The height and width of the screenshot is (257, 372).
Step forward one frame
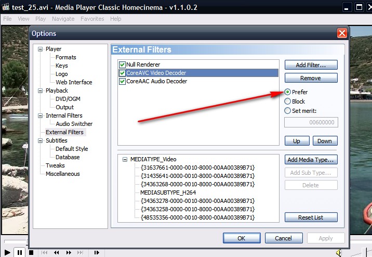[x=97, y=252]
